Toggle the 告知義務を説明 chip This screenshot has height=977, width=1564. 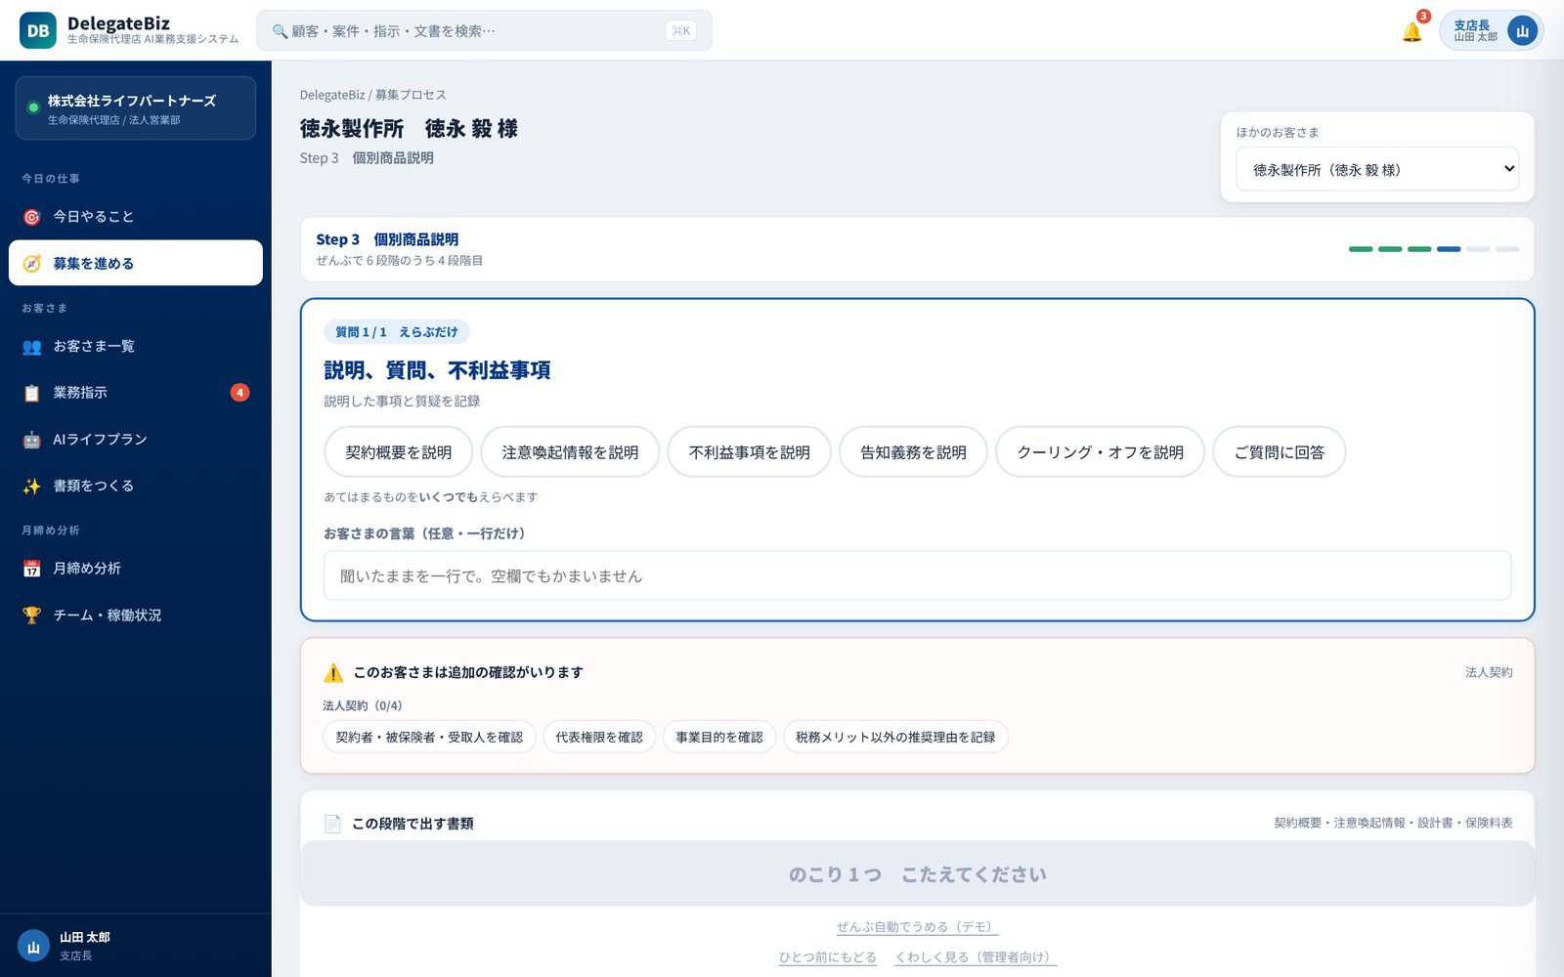(x=913, y=452)
